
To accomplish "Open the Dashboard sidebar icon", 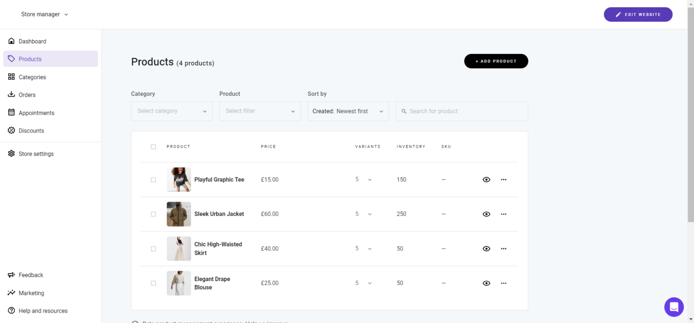I will [x=11, y=41].
